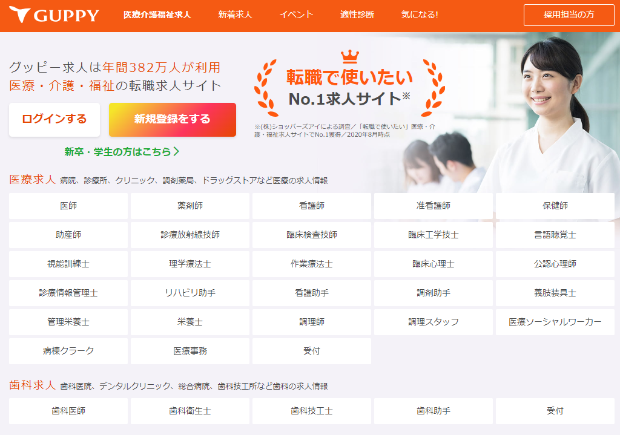Open 適性診断 menu item
The width and height of the screenshot is (620, 435).
click(x=357, y=15)
